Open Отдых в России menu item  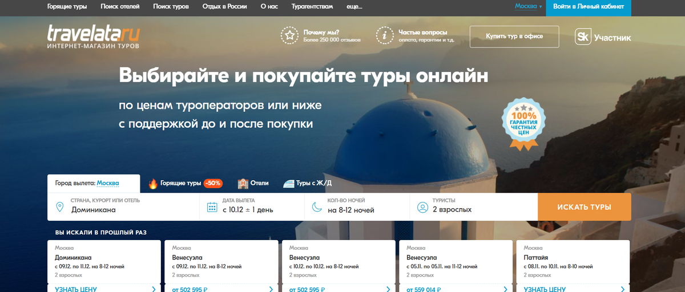point(224,7)
